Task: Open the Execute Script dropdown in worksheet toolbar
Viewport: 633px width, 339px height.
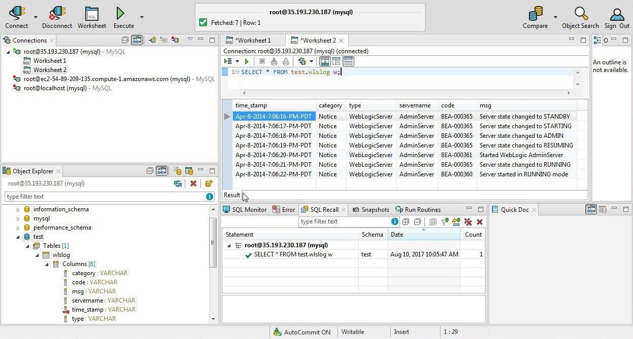Action: tap(237, 61)
